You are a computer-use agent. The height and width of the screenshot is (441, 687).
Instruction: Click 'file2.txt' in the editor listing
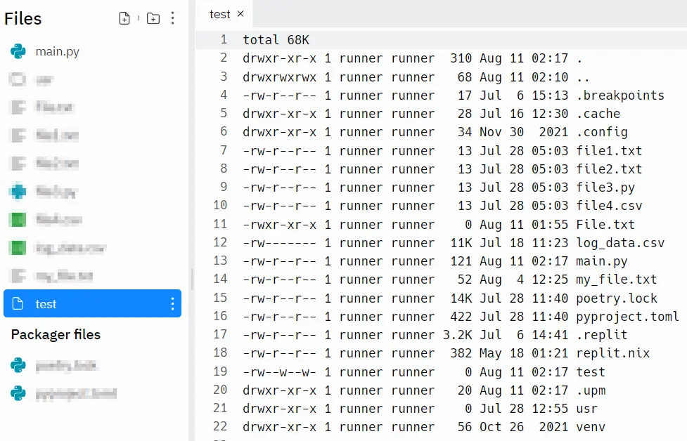point(609,169)
